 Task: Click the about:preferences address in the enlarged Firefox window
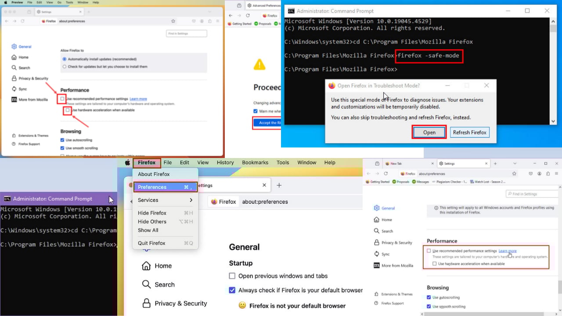tap(265, 202)
